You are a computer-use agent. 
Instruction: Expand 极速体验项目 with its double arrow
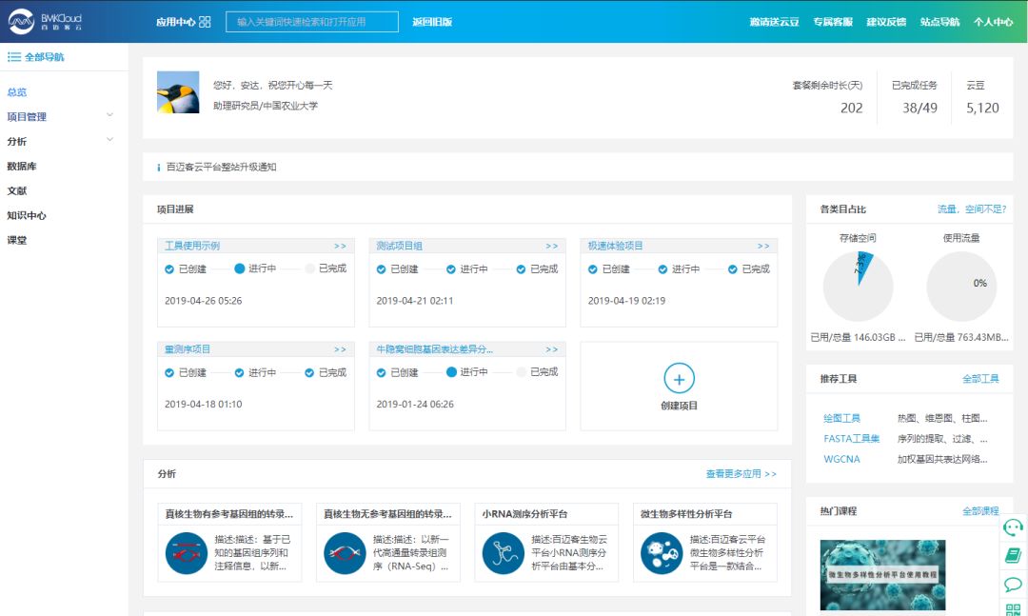pos(762,246)
